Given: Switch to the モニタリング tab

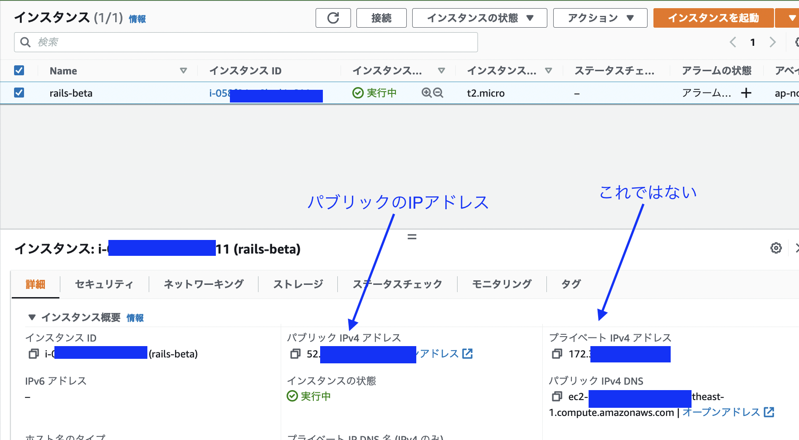Looking at the screenshot, I should pyautogui.click(x=501, y=284).
